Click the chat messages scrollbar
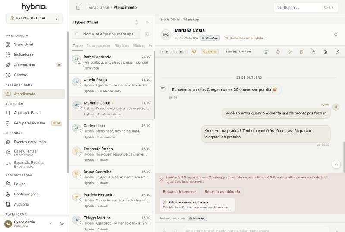 (x=344, y=157)
